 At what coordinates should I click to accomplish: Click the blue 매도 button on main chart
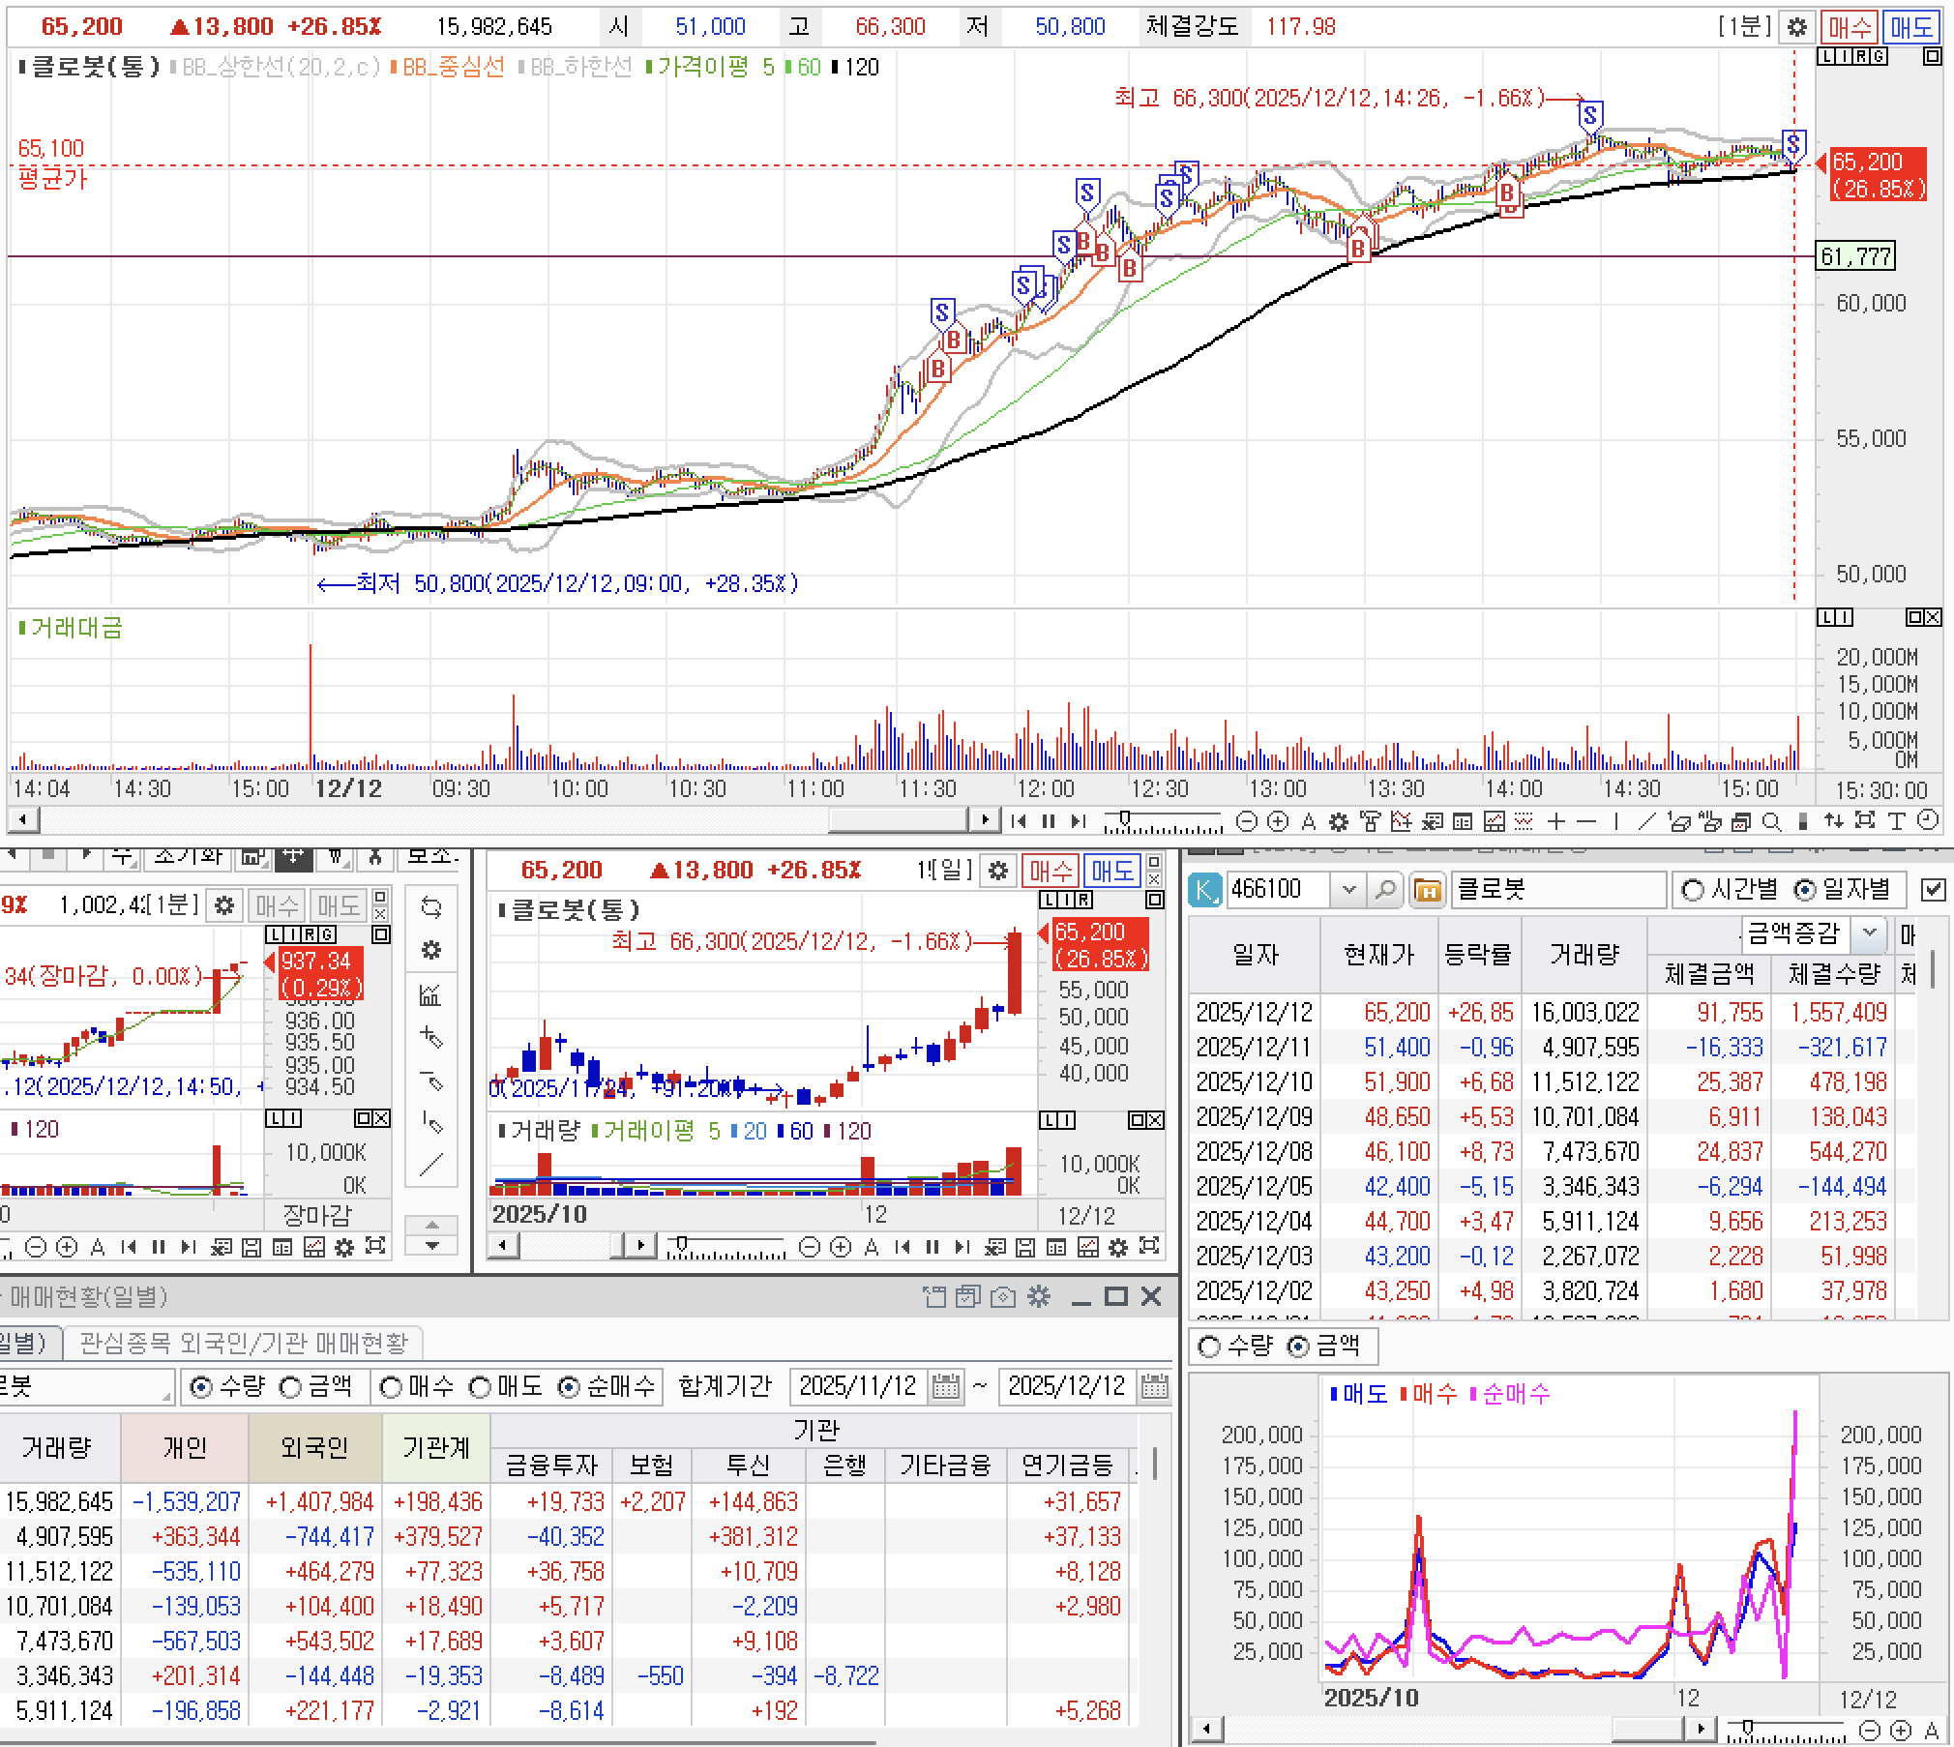pyautogui.click(x=1910, y=27)
